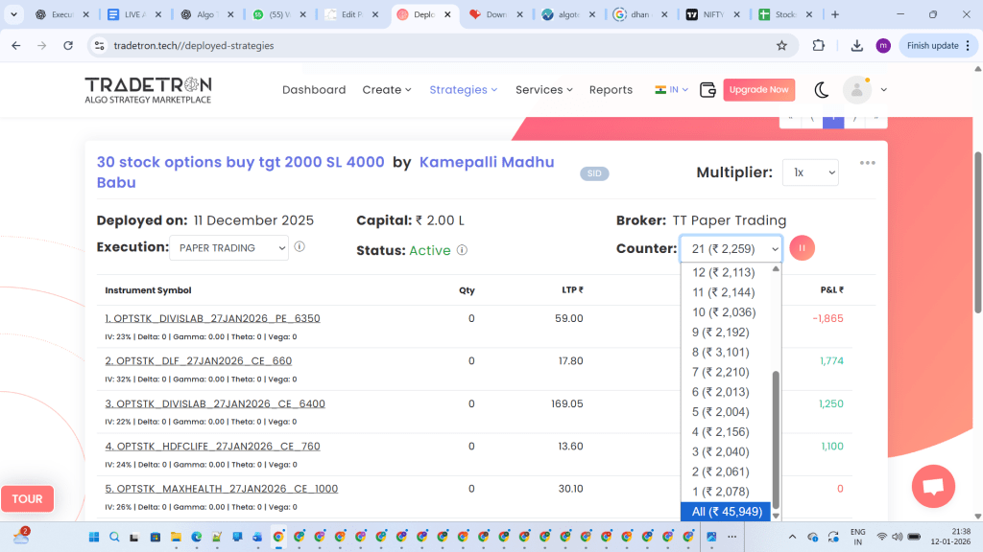Click the Upgrade Now button
This screenshot has width=983, height=552.
coord(758,90)
